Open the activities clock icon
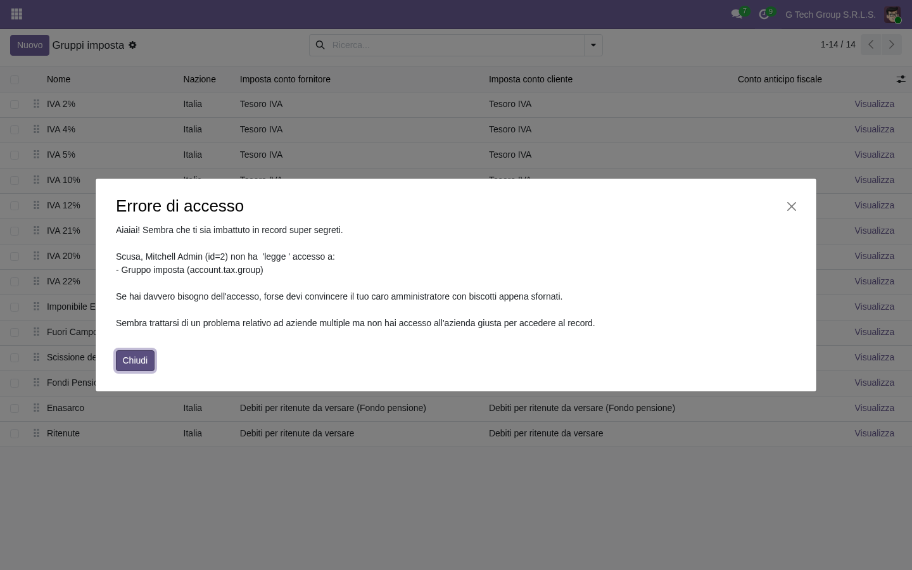The image size is (912, 570). 764,14
